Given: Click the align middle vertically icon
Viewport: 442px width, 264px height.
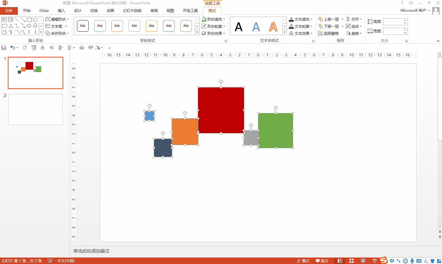Looking at the screenshot, I should tap(52, 48).
